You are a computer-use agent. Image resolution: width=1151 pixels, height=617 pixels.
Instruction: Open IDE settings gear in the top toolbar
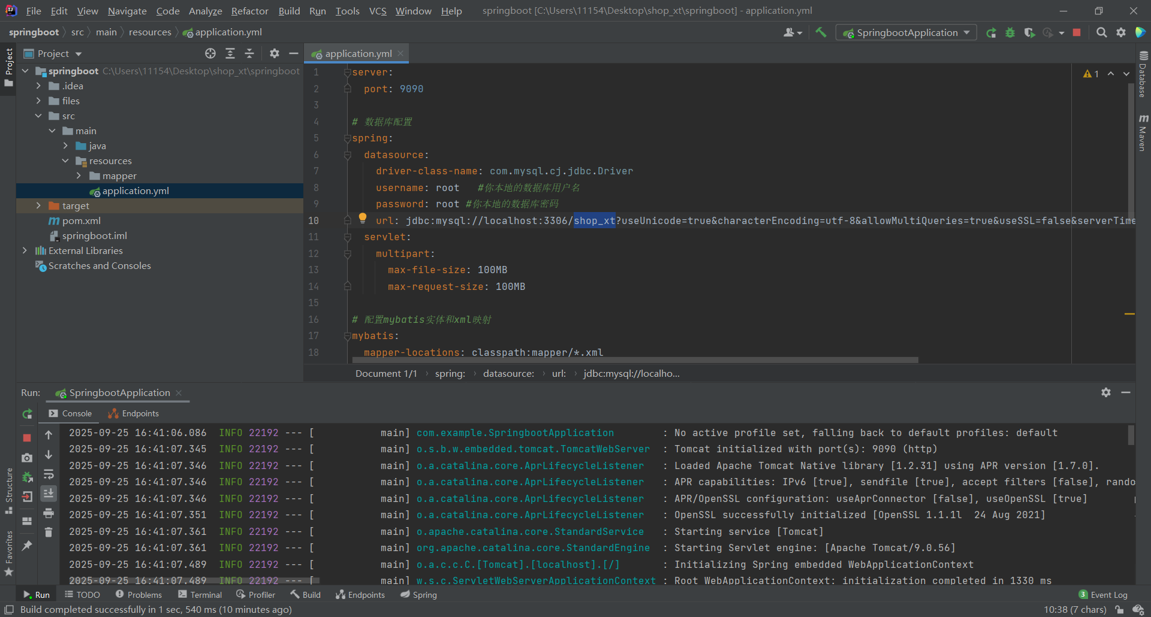[x=1121, y=33]
